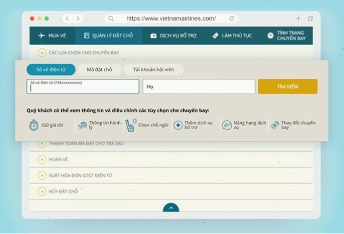Click the TÌM KIẾM search button
Viewport: 344px width, 234px height.
[288, 87]
